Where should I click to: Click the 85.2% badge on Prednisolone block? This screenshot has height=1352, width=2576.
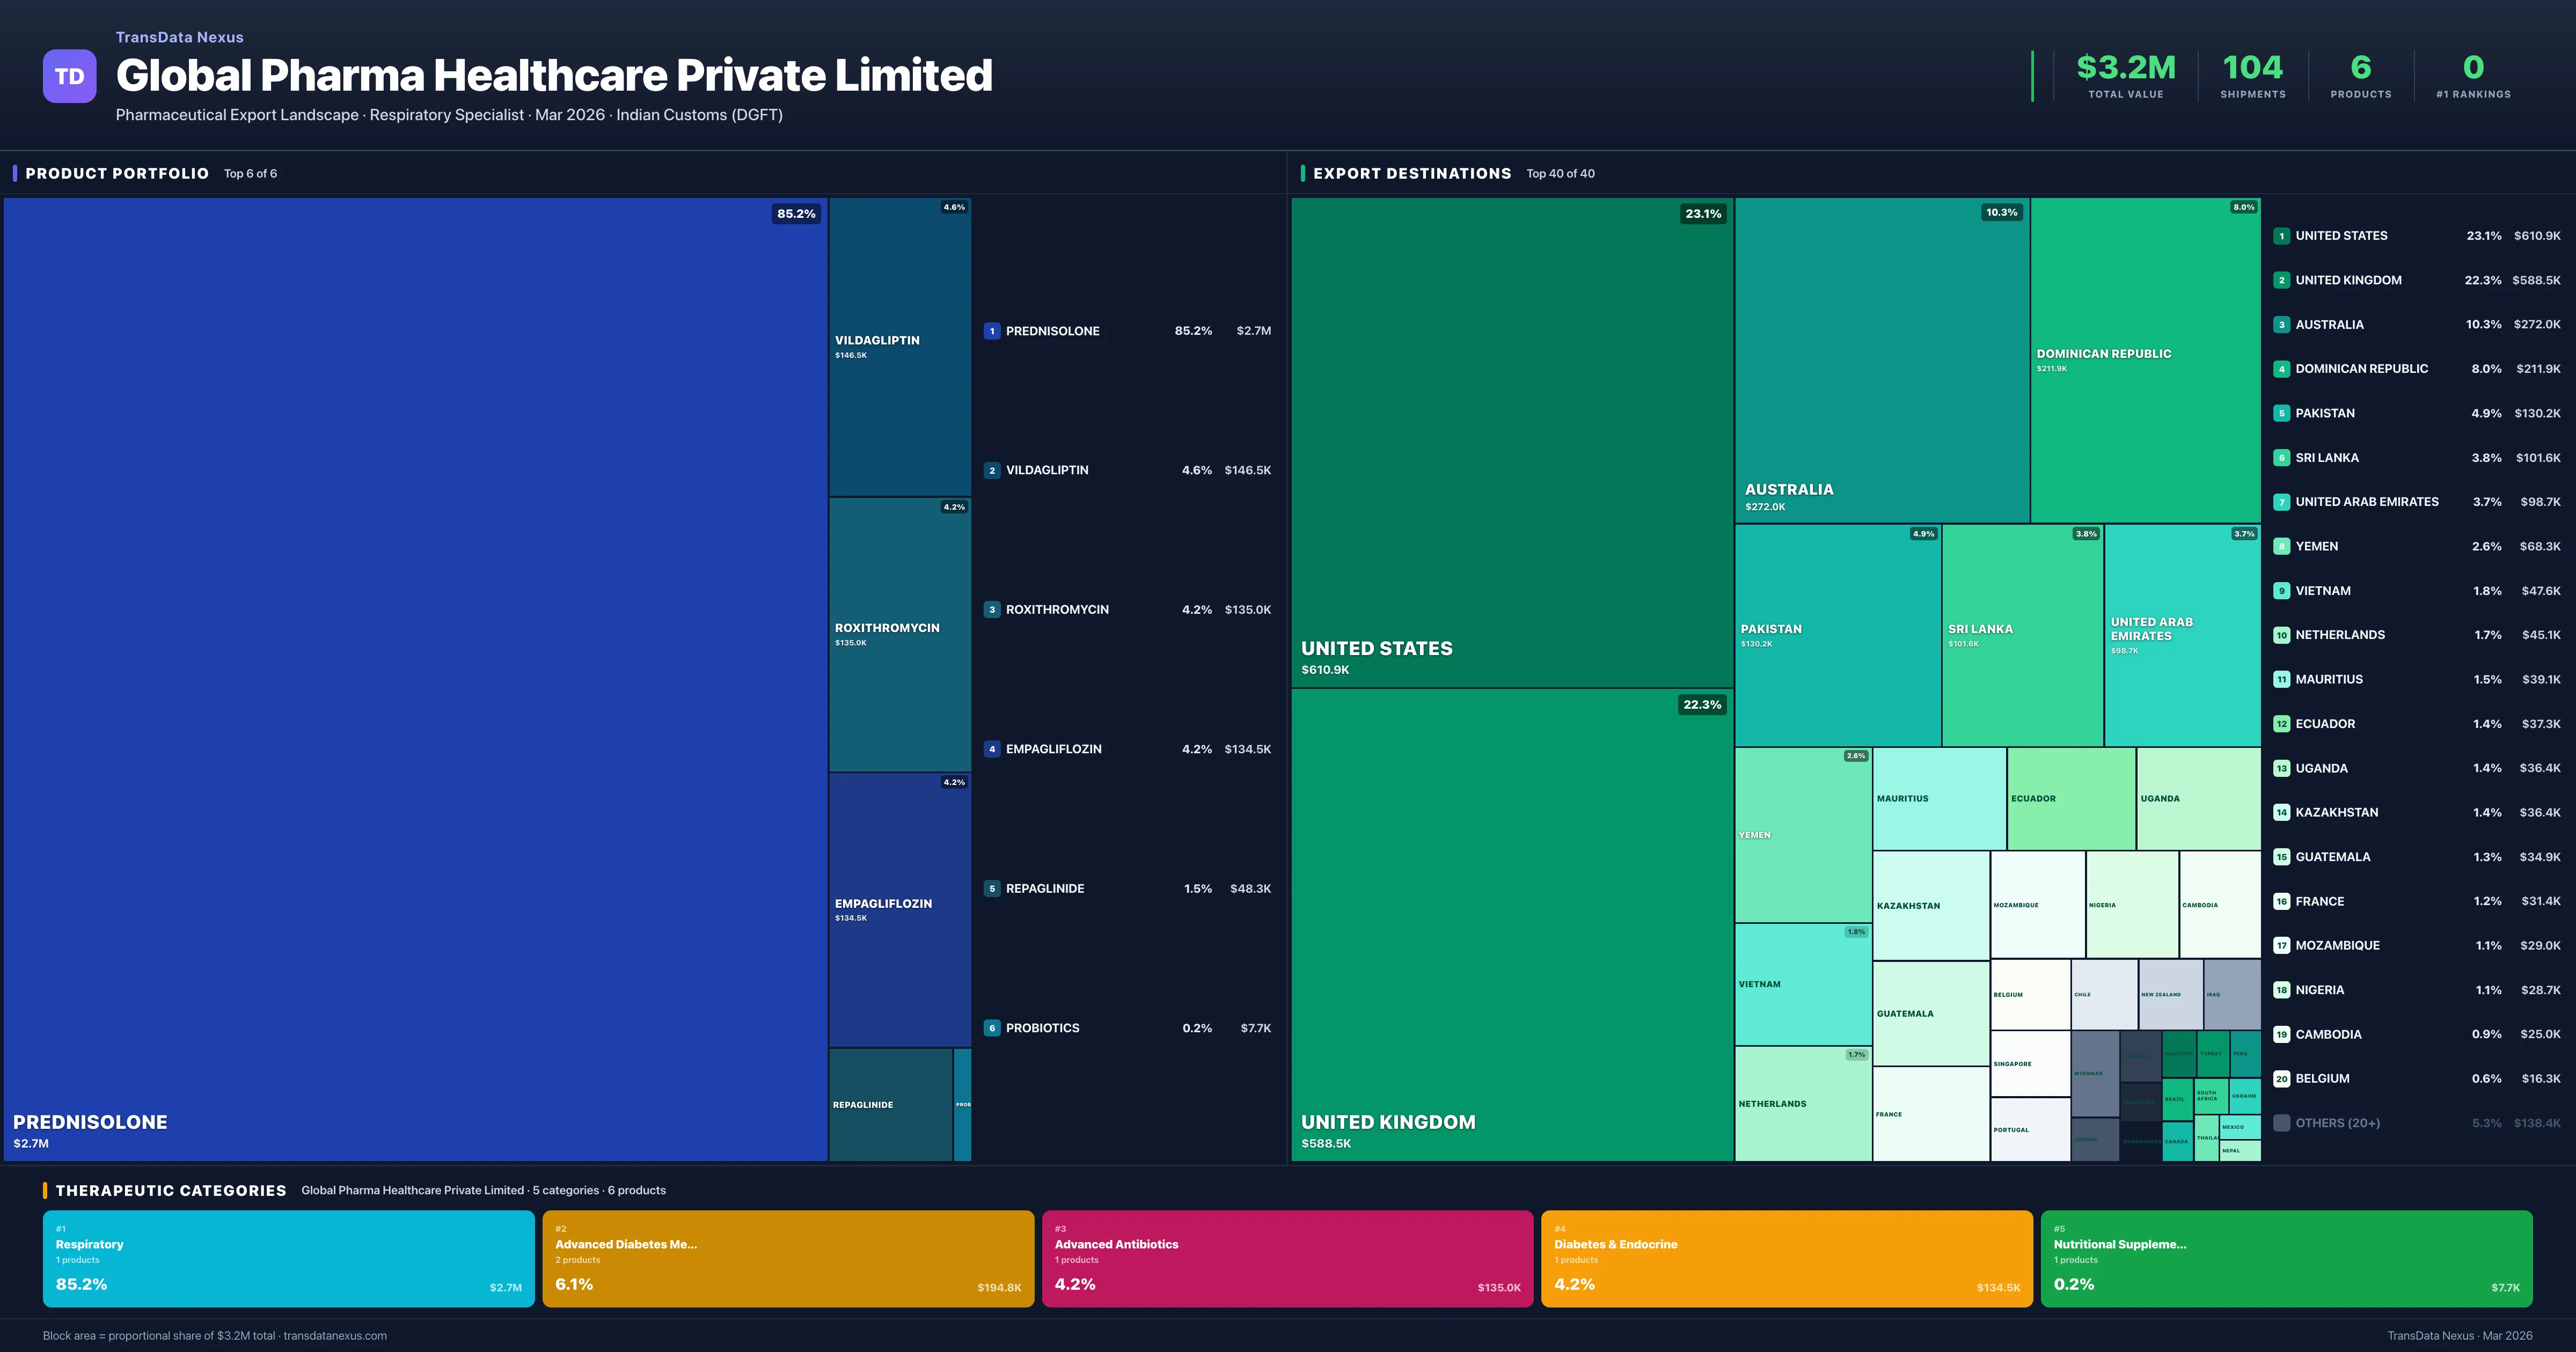[x=796, y=214]
